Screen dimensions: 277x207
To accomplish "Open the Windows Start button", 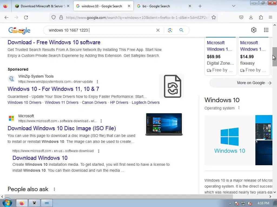I will pos(7,203).
